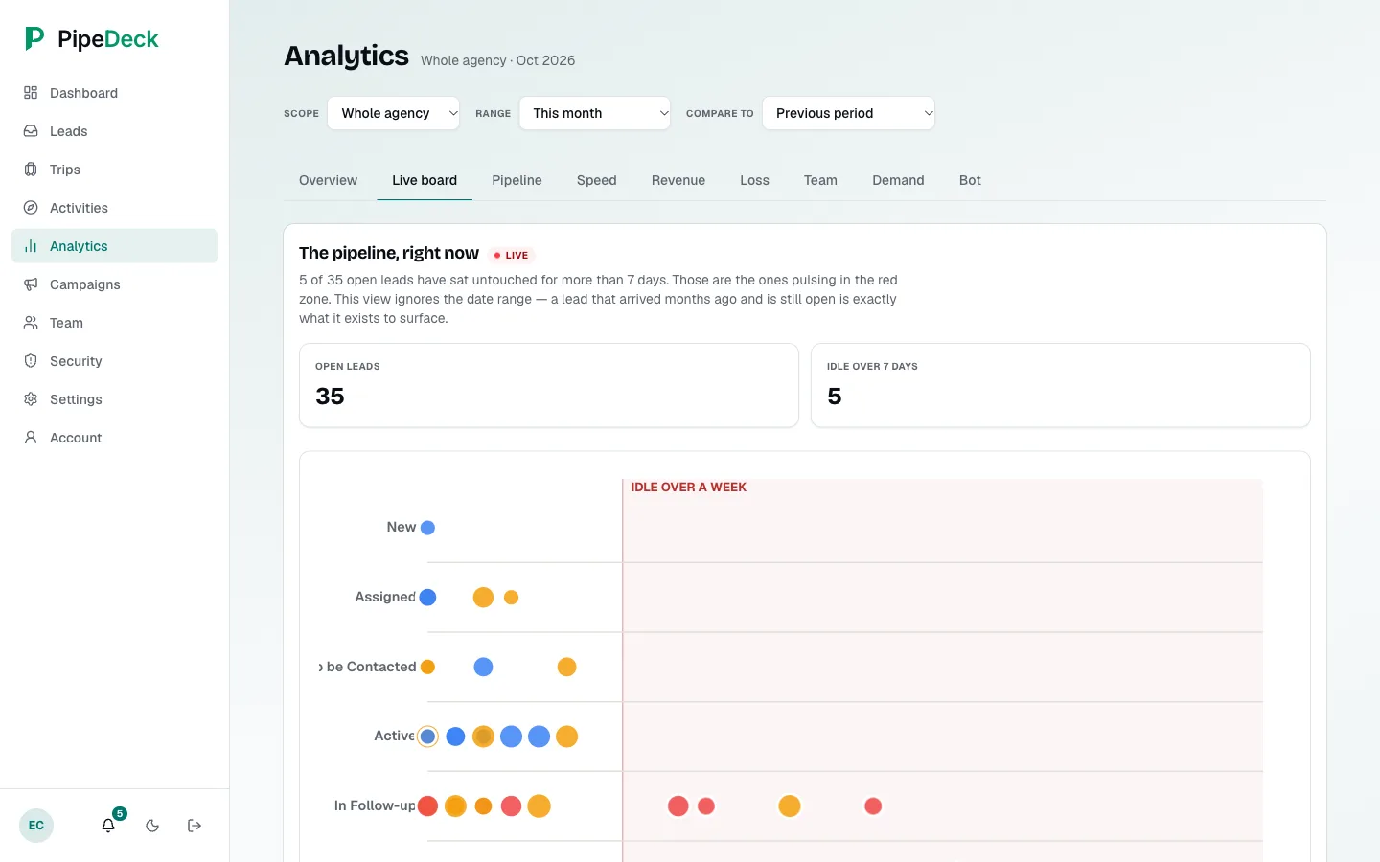Open the Bot tab

point(970,180)
